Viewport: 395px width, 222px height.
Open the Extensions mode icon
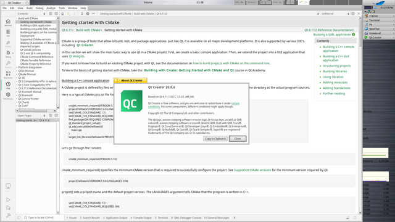point(8,75)
